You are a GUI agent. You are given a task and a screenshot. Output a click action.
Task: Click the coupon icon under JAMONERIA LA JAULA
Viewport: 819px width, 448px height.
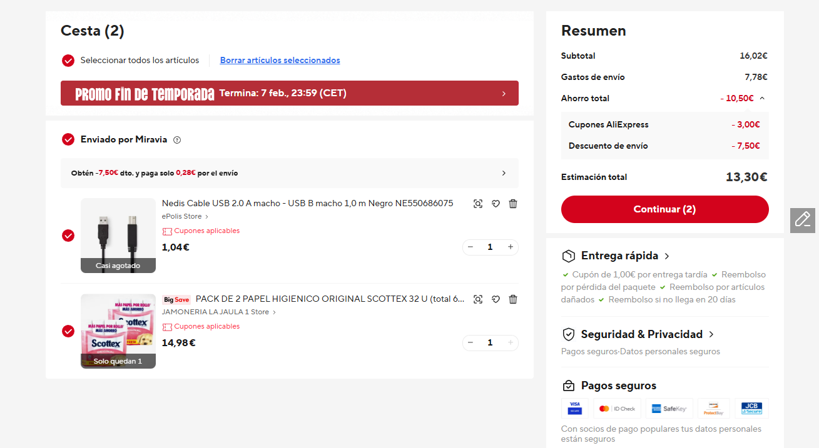[x=167, y=327]
